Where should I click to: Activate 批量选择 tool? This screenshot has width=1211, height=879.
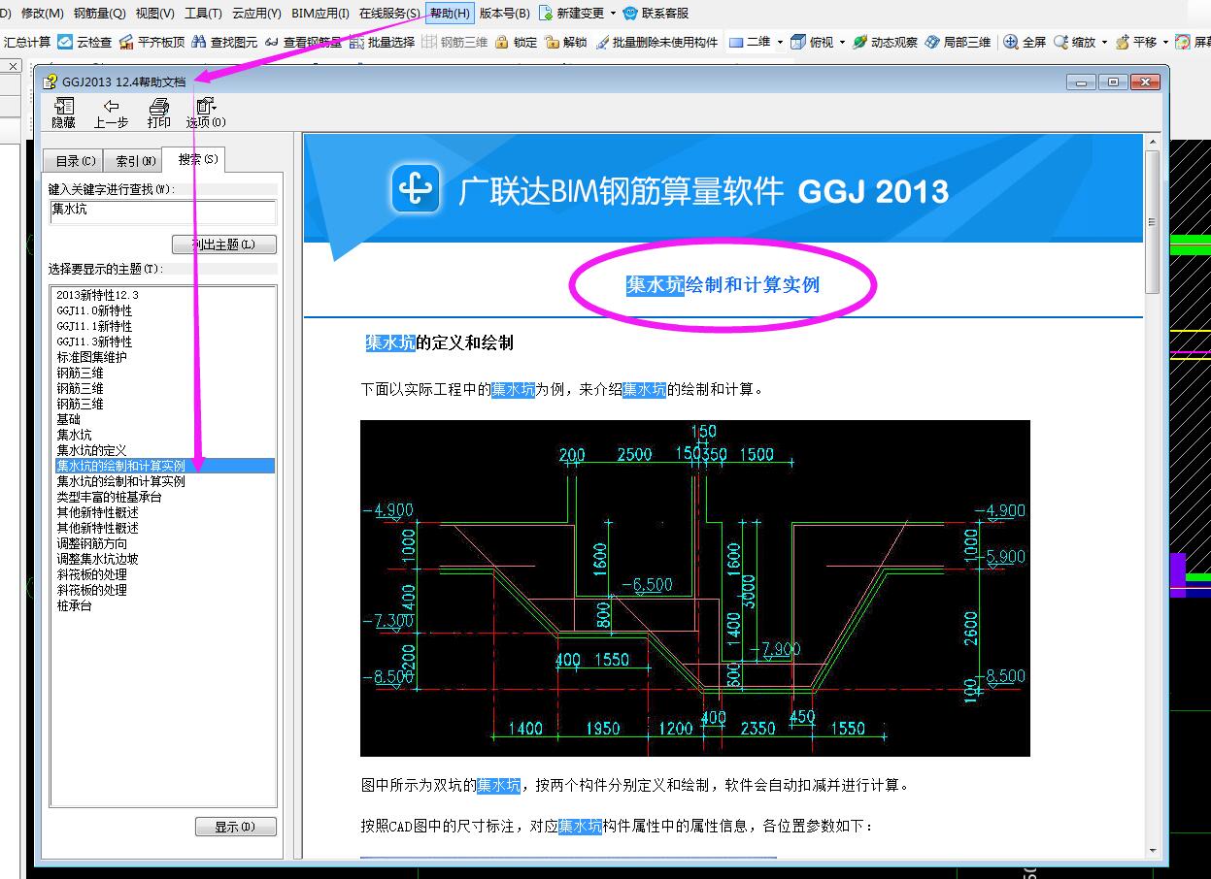pos(382,42)
